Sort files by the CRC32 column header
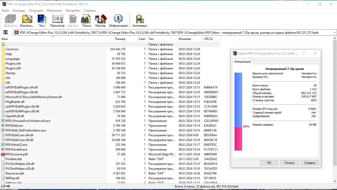This screenshot has width=337, height=190. 211,39
